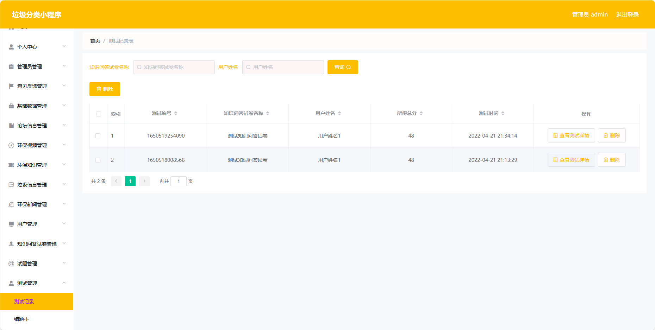This screenshot has width=655, height=330.
Task: Click the 环保新闻管理 bell icon
Action: [11, 204]
